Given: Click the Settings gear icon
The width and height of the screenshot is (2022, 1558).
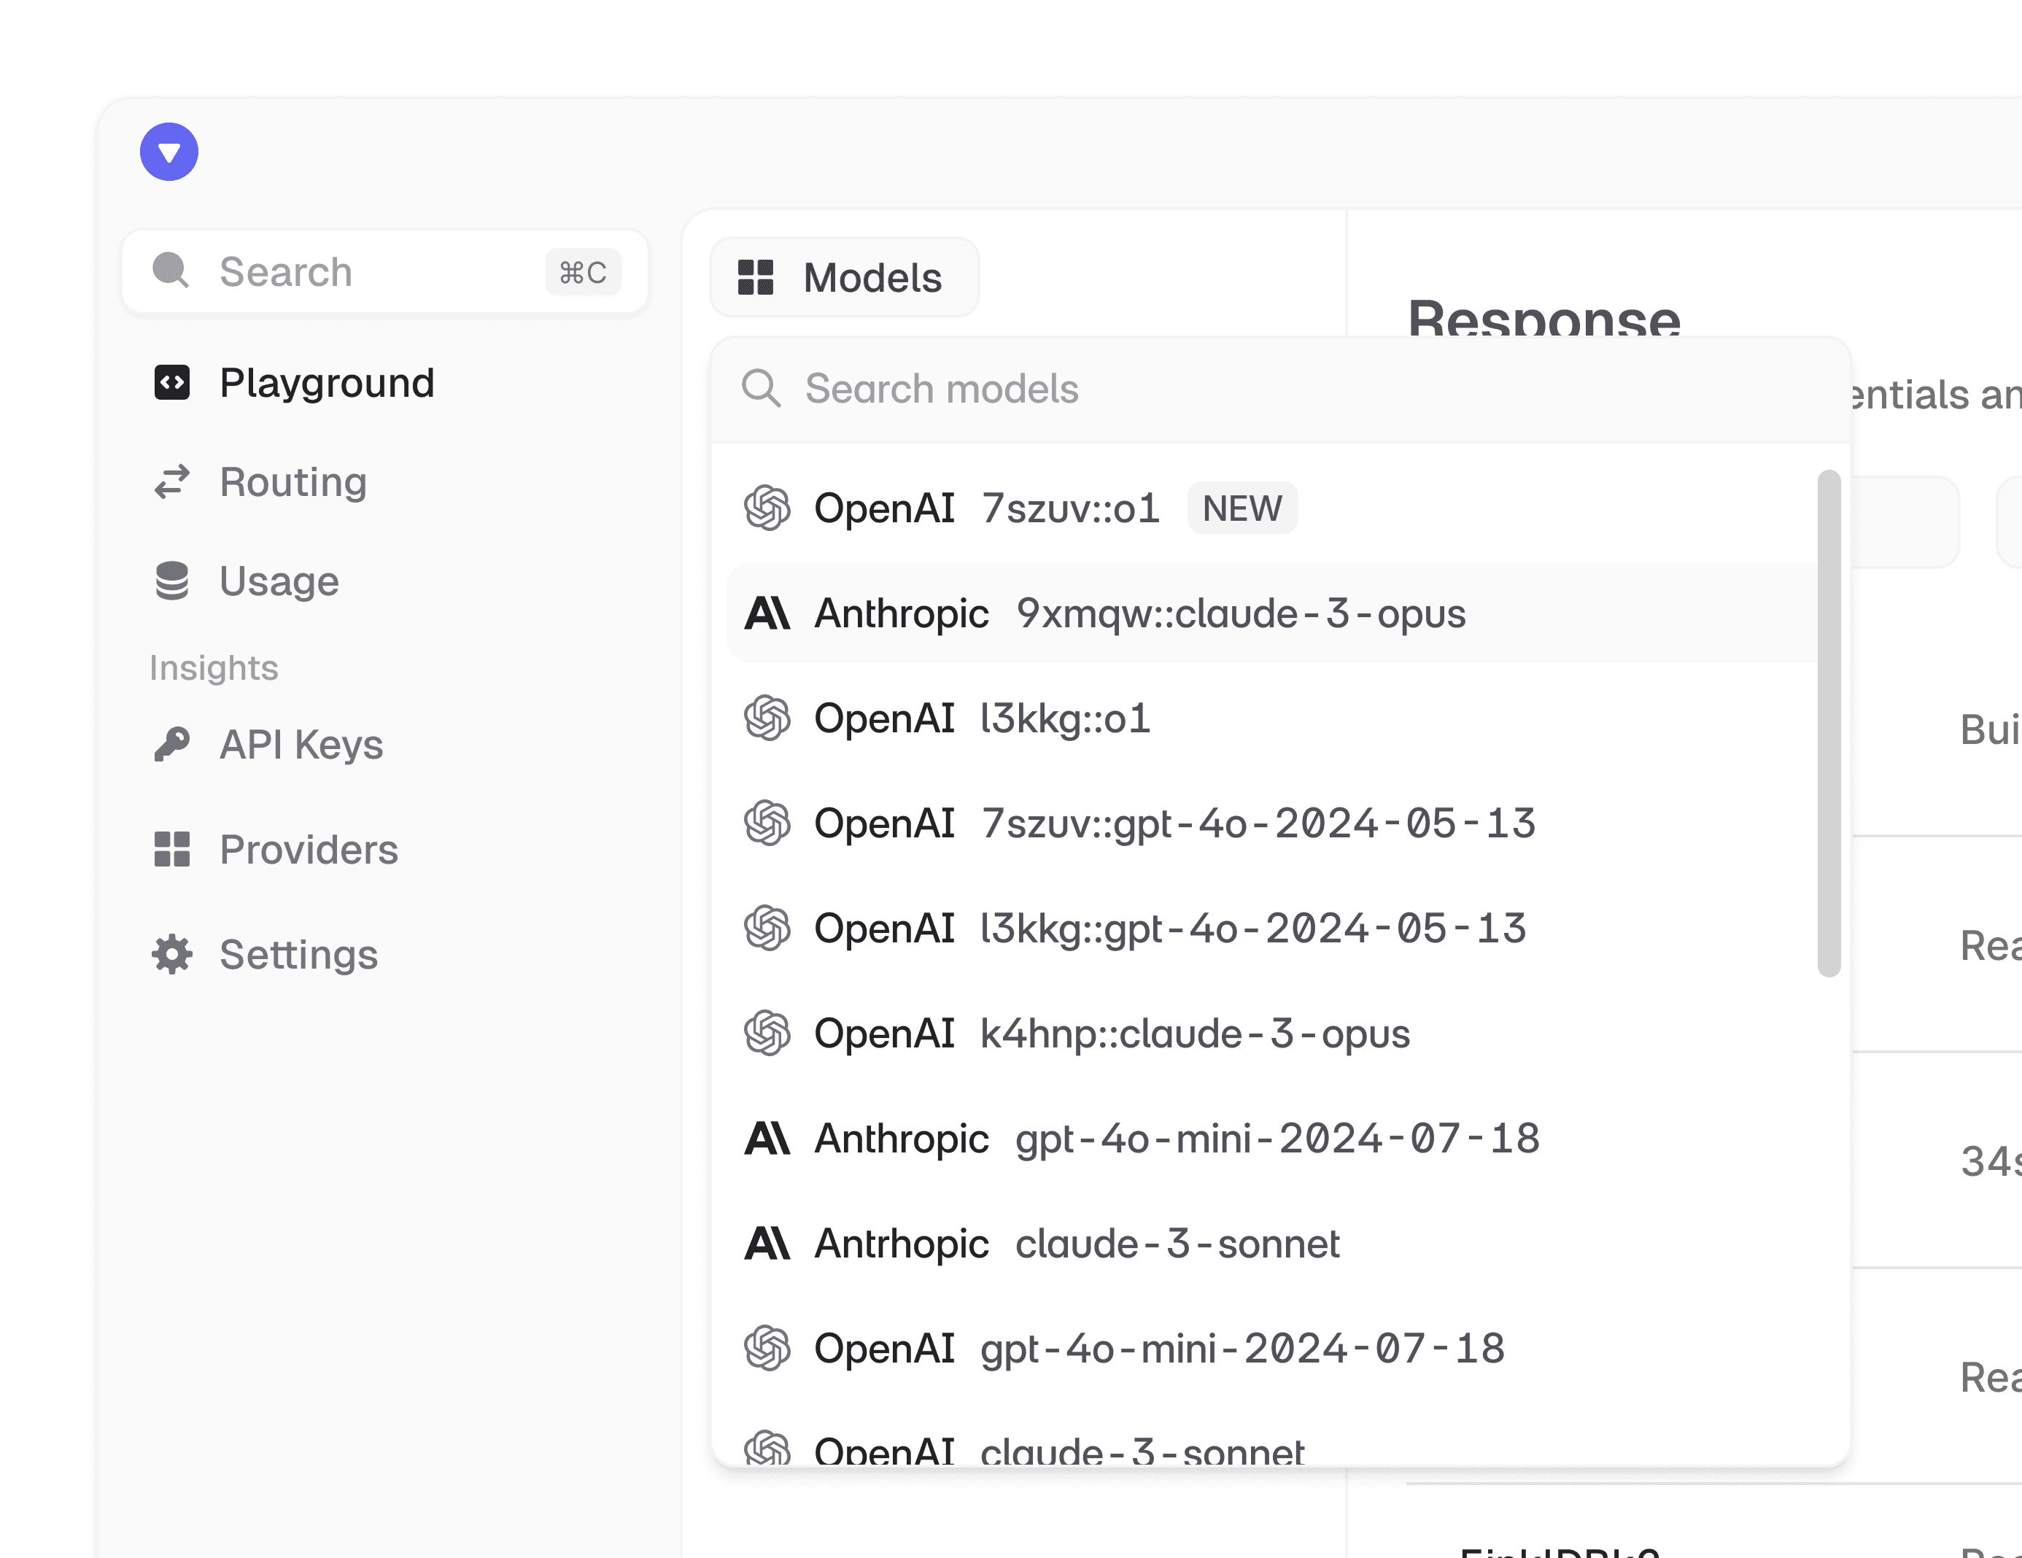Looking at the screenshot, I should coord(172,953).
